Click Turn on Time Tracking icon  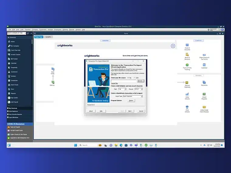(x=187, y=67)
